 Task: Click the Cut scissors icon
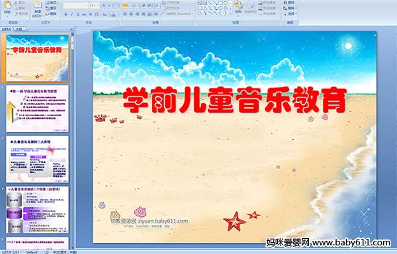[x=16, y=3]
